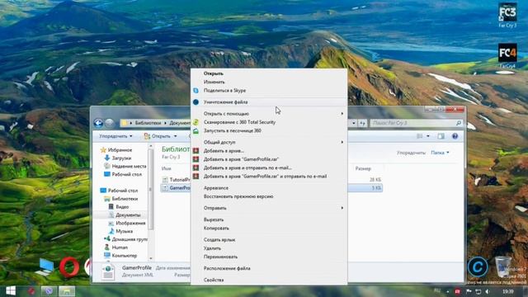Expand the Общий доступ submenu
This screenshot has height=297, width=528.
tap(269, 142)
